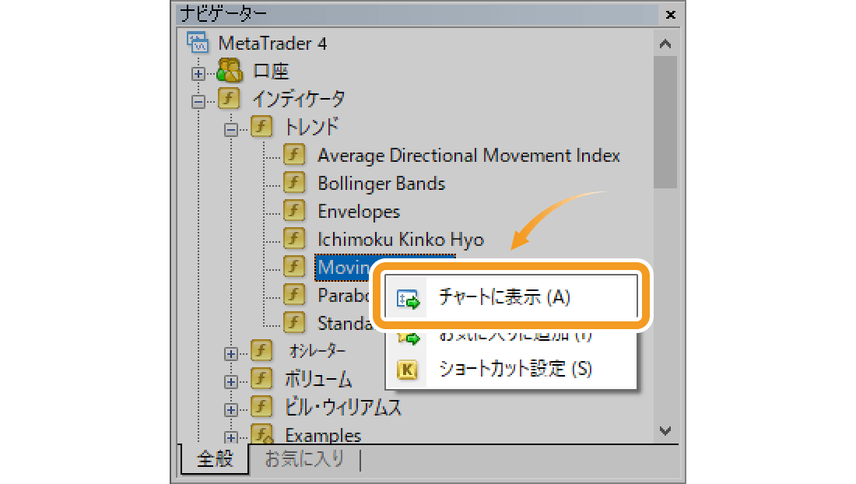Choose ショートカット設定 (S) from context menu
This screenshot has width=856, height=484.
point(511,369)
